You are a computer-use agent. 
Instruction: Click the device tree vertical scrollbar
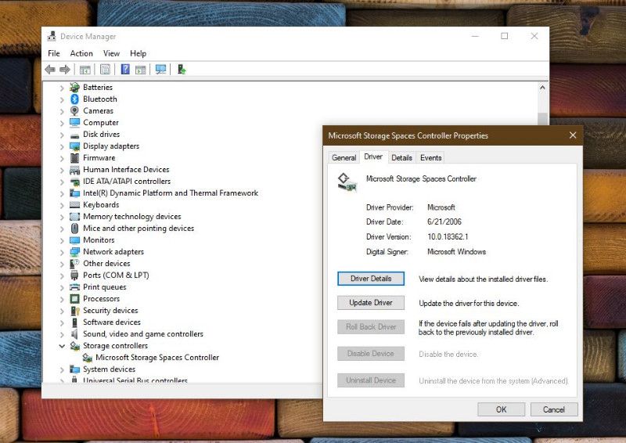[x=542, y=235]
